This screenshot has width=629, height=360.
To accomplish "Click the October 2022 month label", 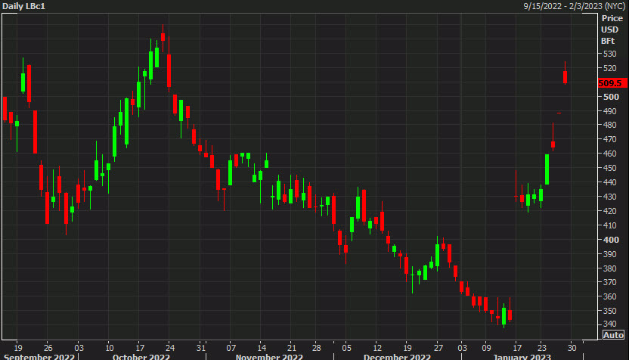I will [x=141, y=356].
